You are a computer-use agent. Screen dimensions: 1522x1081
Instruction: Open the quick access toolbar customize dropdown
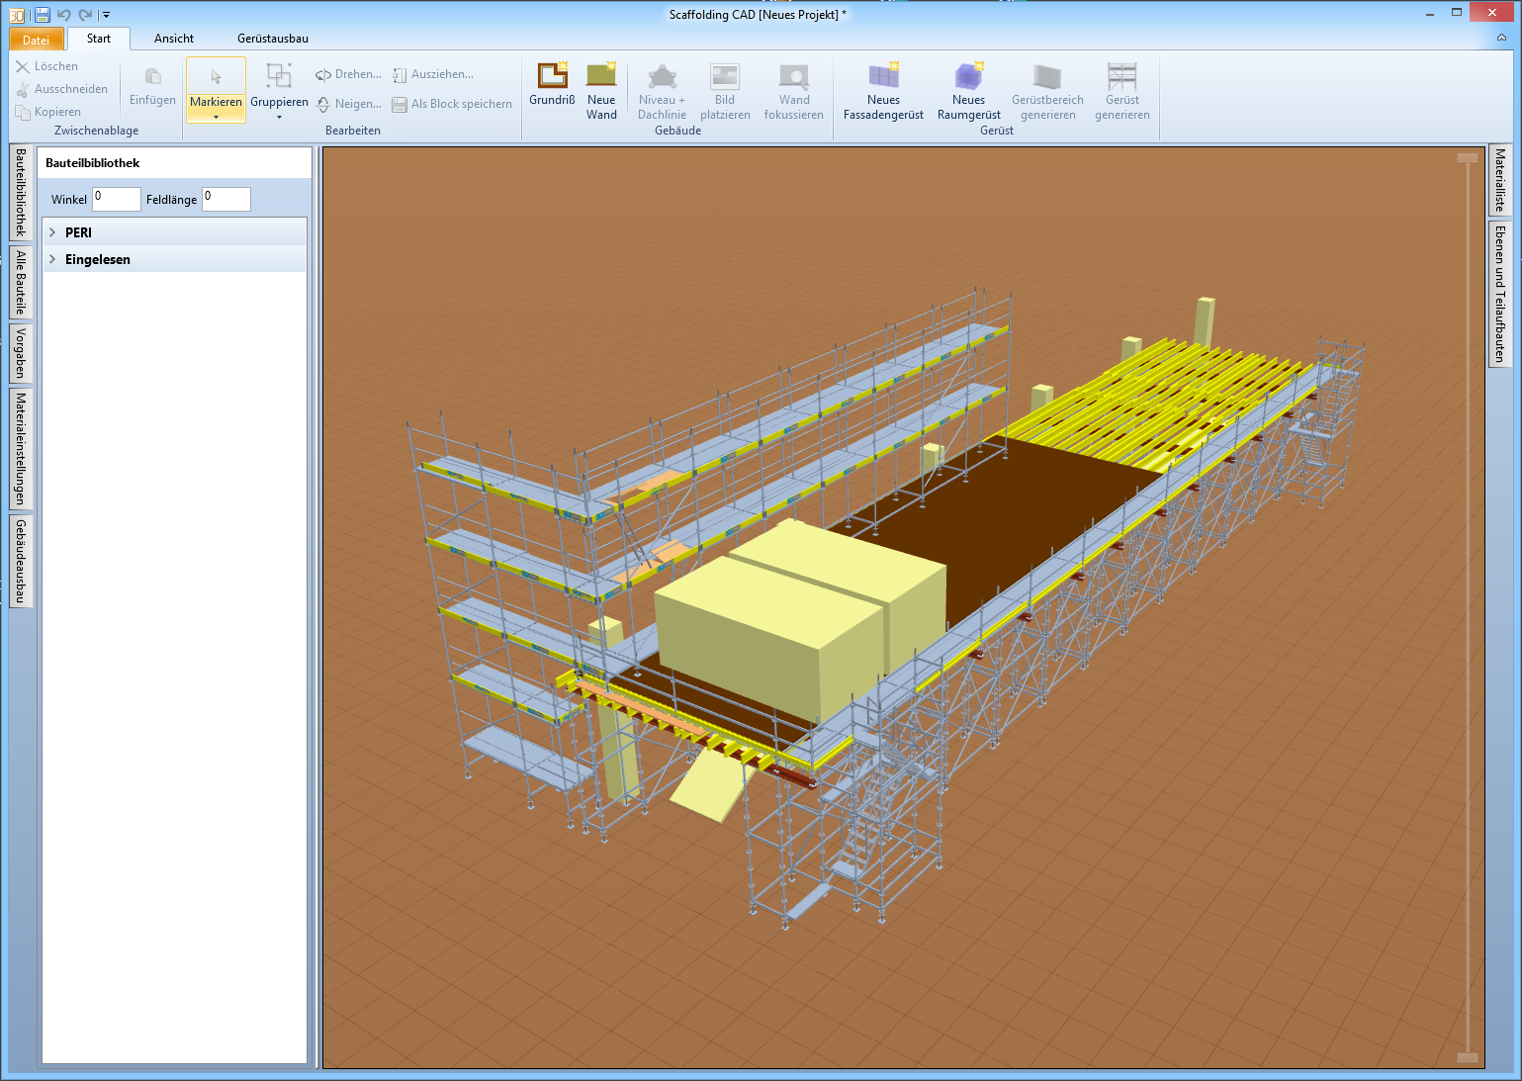click(107, 15)
